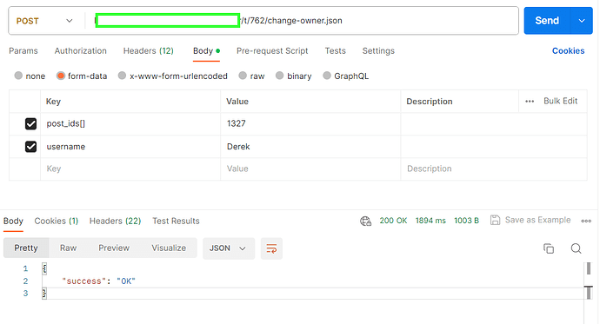Open the Headers (12) request tab
The height and width of the screenshot is (324, 600).
(148, 51)
